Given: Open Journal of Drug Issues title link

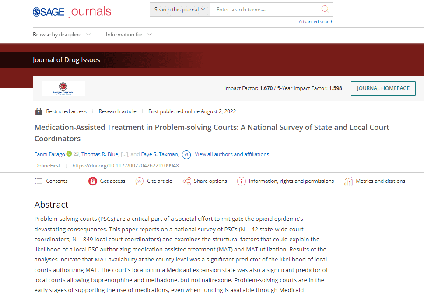Looking at the screenshot, I should click(66, 60).
